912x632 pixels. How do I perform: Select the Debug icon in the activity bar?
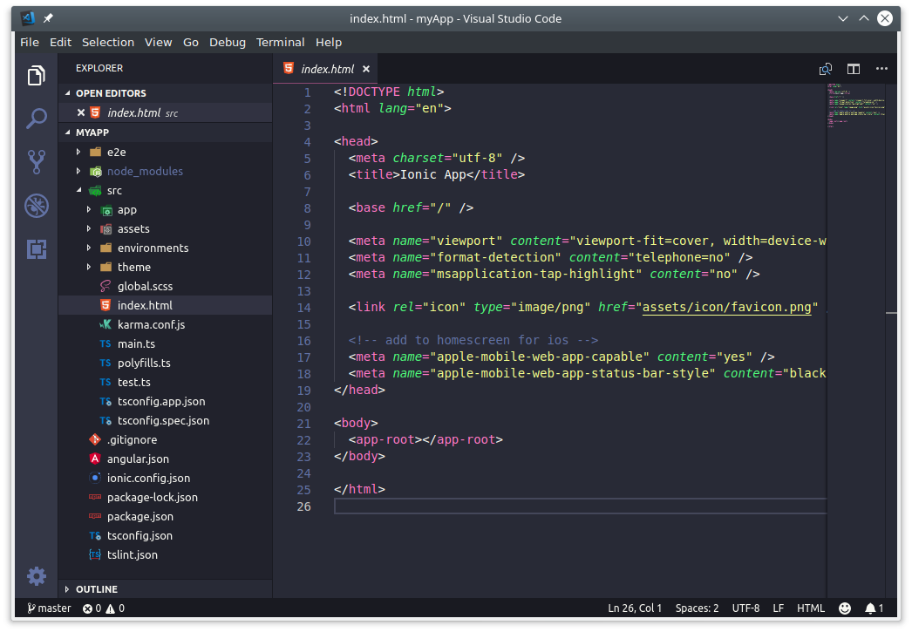pyautogui.click(x=36, y=206)
